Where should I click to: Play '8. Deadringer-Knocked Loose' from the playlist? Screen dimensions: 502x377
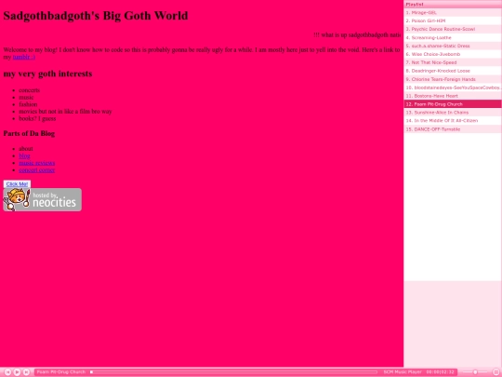[453, 71]
